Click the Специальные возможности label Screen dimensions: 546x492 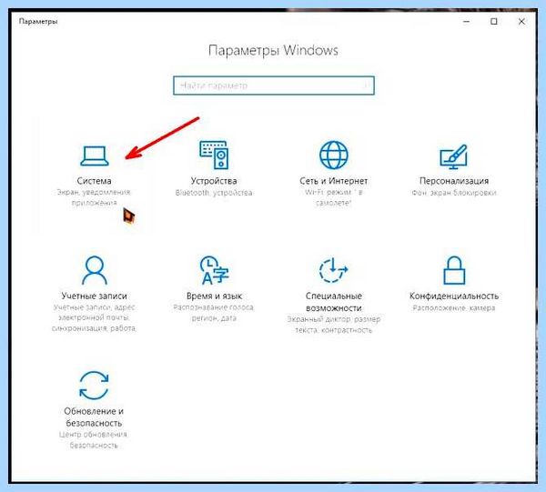click(334, 302)
